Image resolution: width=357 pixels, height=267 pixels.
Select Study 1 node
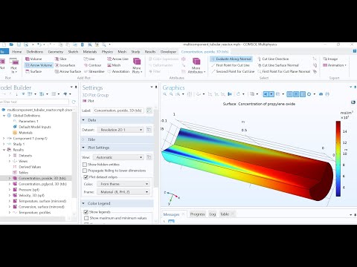(x=19, y=144)
